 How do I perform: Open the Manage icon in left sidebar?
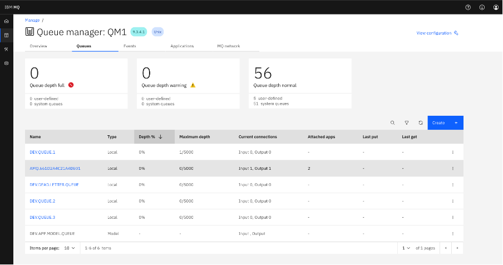6,35
